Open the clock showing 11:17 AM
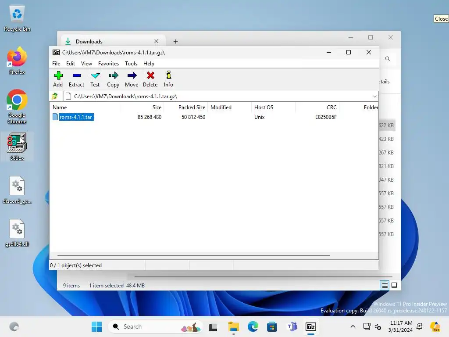449x337 pixels. coord(401,326)
